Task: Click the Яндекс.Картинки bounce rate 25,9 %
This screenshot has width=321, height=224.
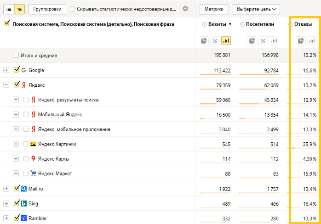Action: [310, 144]
